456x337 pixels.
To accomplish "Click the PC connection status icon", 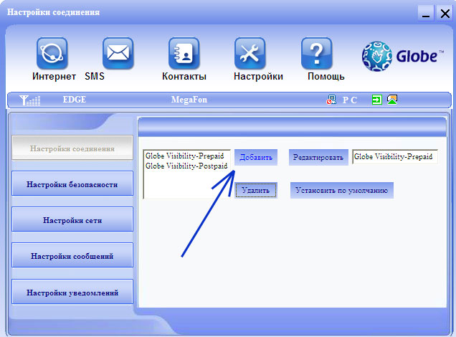I will click(331, 100).
